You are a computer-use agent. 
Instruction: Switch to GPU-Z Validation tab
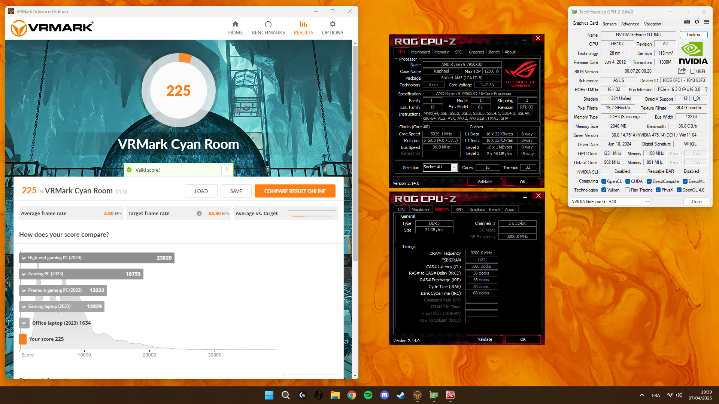tap(652, 24)
